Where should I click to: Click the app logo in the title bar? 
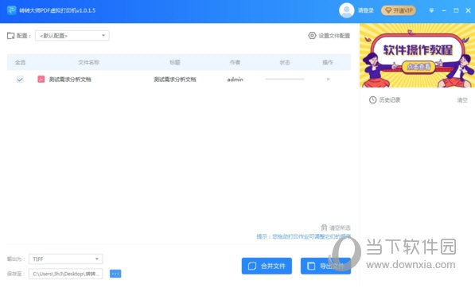click(11, 10)
